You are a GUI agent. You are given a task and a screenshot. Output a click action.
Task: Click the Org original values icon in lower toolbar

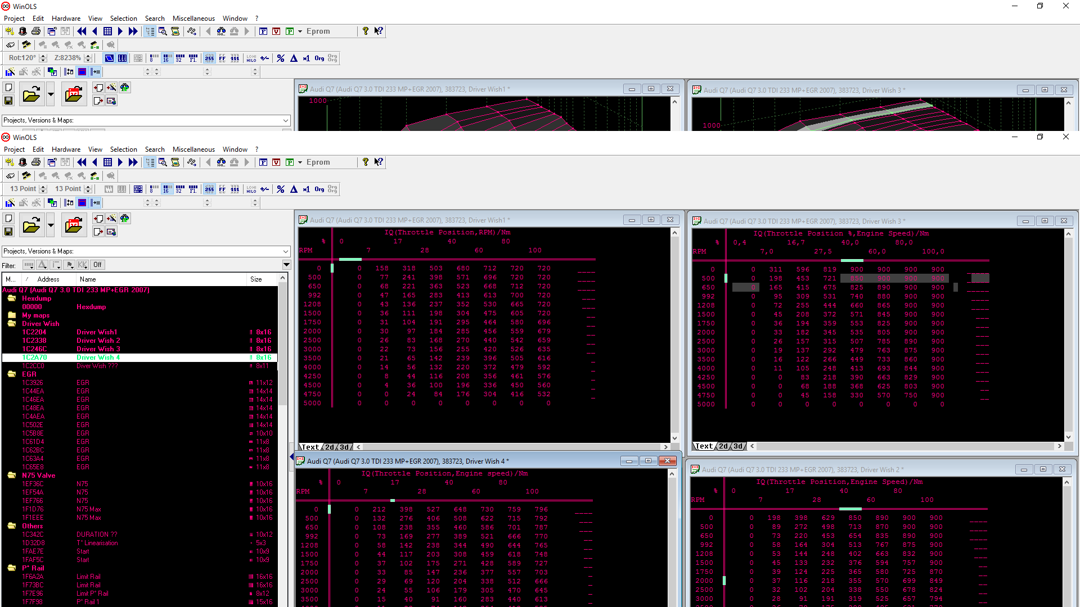coord(319,189)
